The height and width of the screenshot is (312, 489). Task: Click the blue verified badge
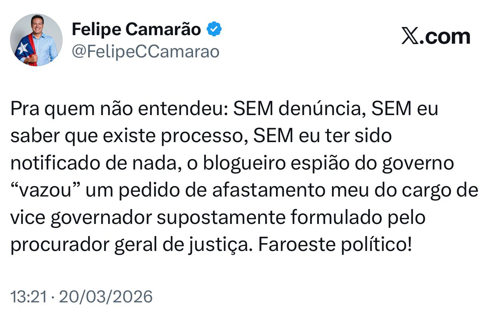[x=214, y=29]
